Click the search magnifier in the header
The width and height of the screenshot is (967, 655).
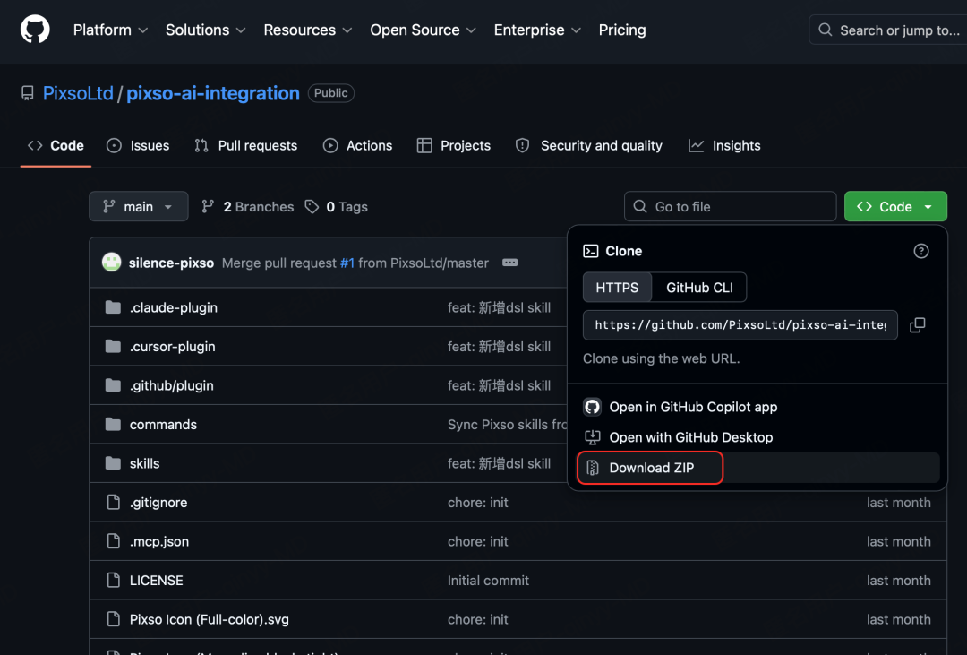(x=826, y=30)
